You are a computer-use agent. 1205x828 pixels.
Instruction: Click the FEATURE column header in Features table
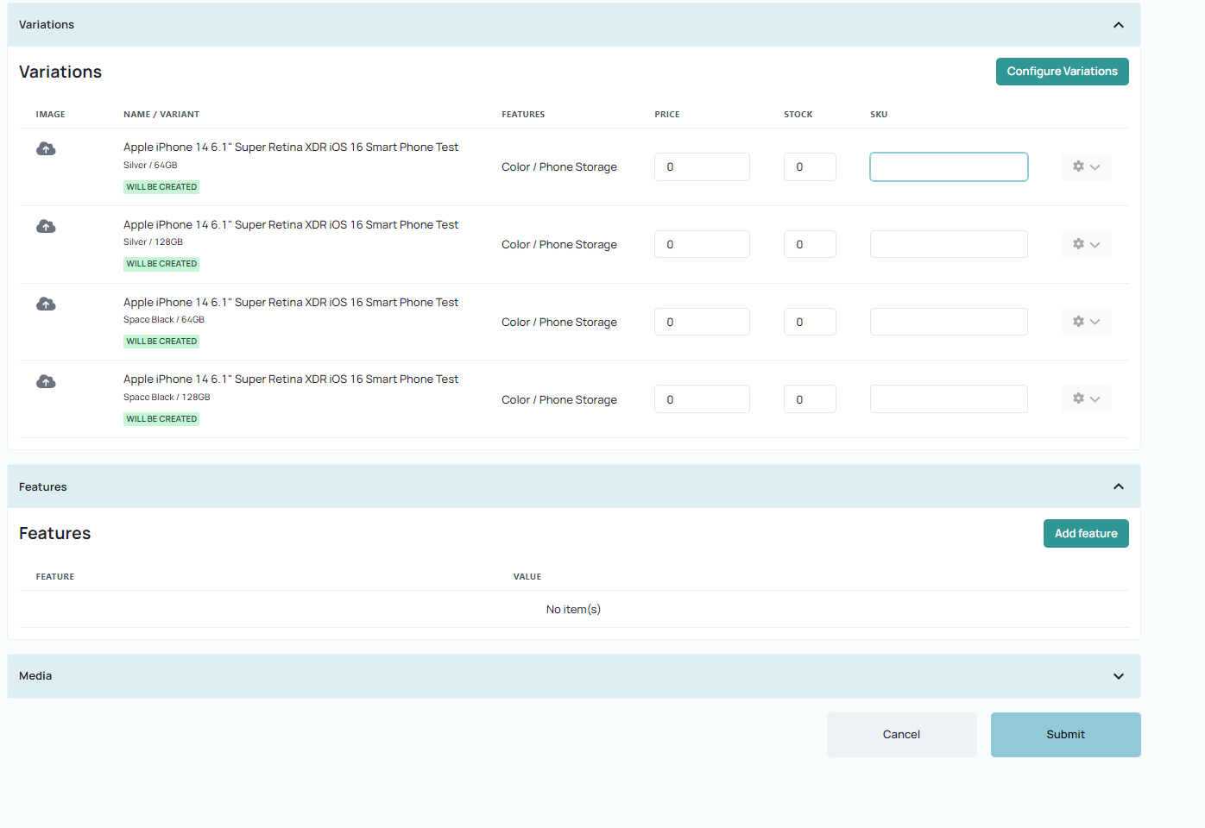[55, 577]
